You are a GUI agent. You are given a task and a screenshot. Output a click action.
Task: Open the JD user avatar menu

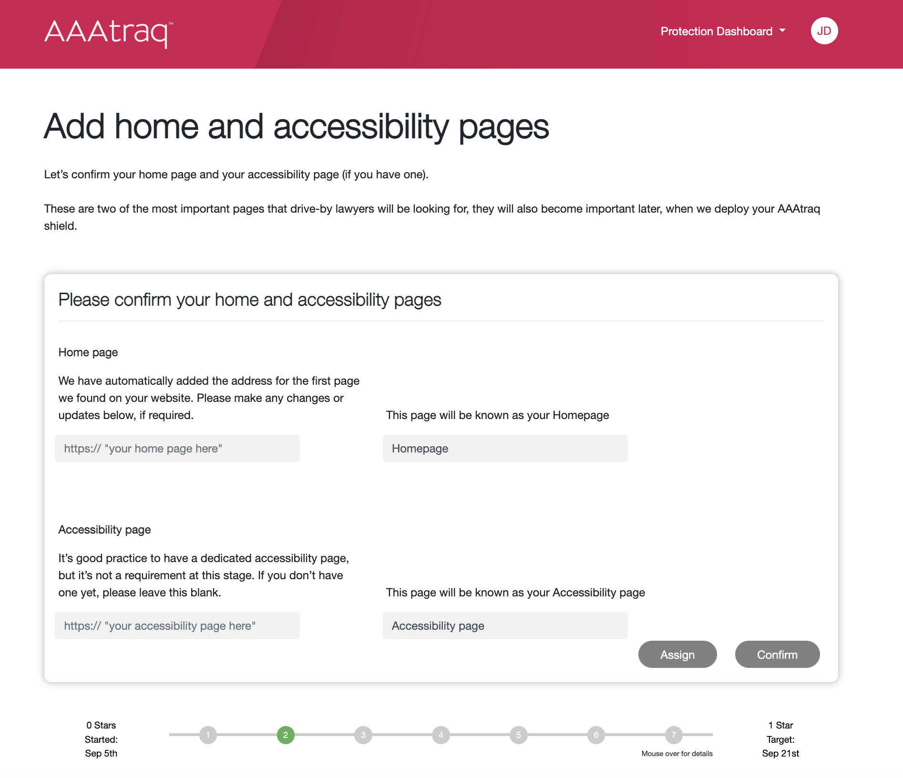coord(824,31)
